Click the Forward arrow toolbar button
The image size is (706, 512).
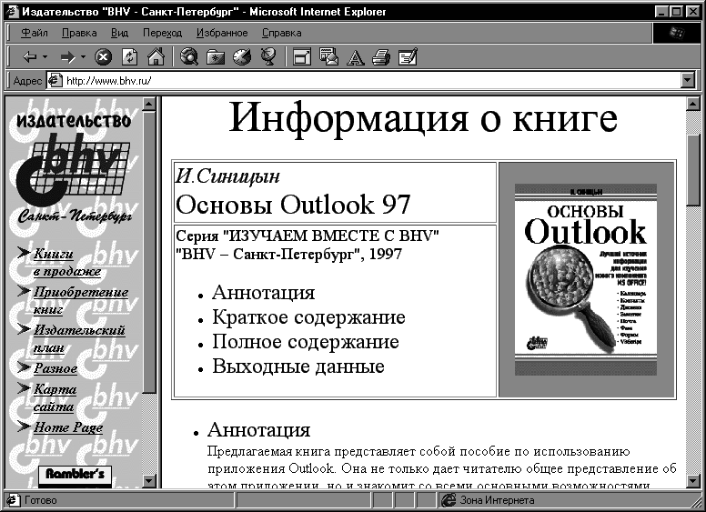(67, 57)
